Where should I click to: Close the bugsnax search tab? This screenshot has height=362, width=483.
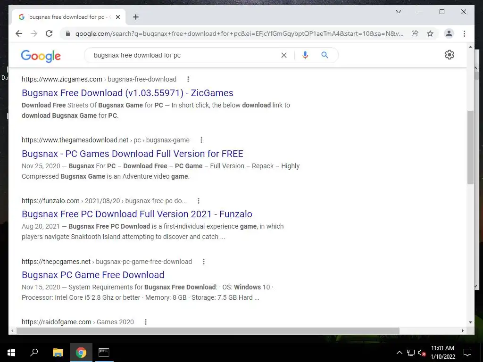click(117, 17)
